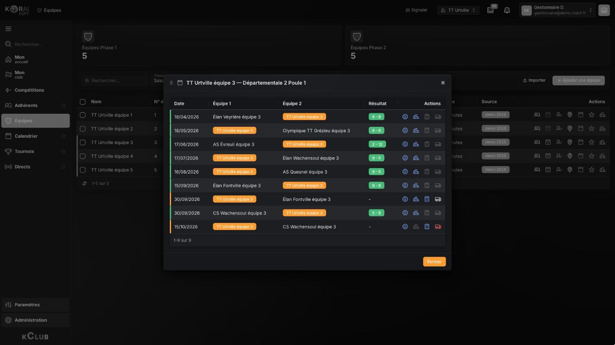615x345 pixels.
Task: Show info for 17/06/2026 AS Évreuil match
Action: point(405,144)
